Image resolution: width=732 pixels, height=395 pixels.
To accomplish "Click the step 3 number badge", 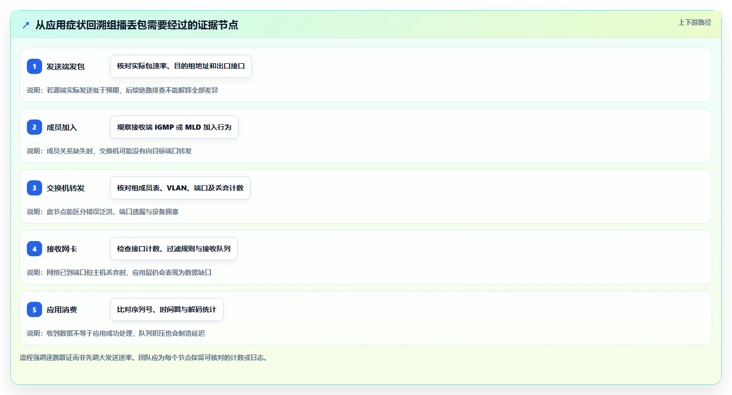I will coord(34,188).
